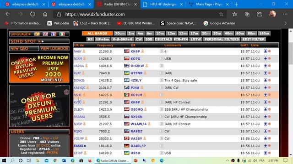Add this page to favorites star

point(221,14)
